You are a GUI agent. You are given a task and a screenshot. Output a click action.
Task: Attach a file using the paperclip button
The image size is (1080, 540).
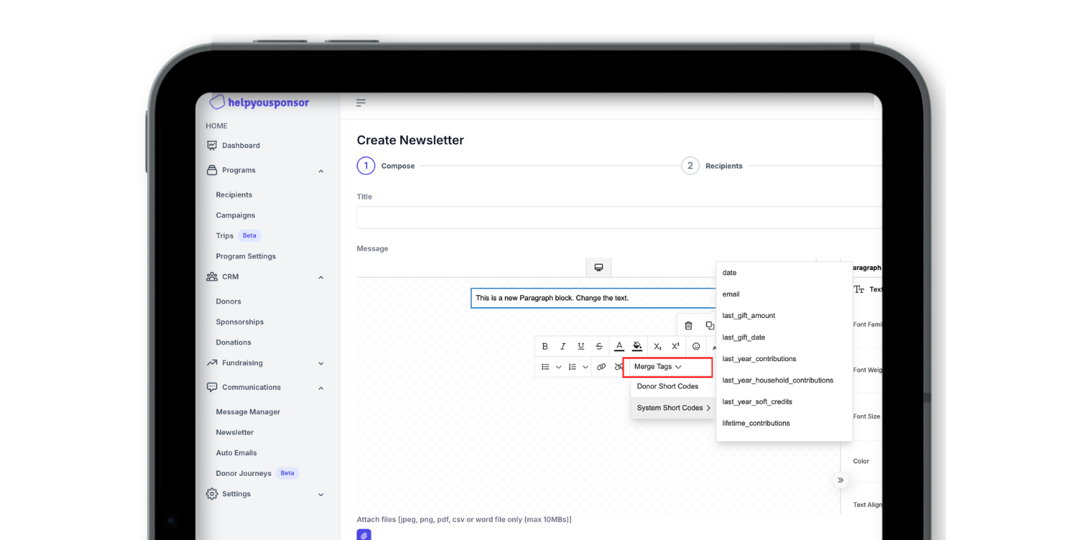[x=364, y=535]
